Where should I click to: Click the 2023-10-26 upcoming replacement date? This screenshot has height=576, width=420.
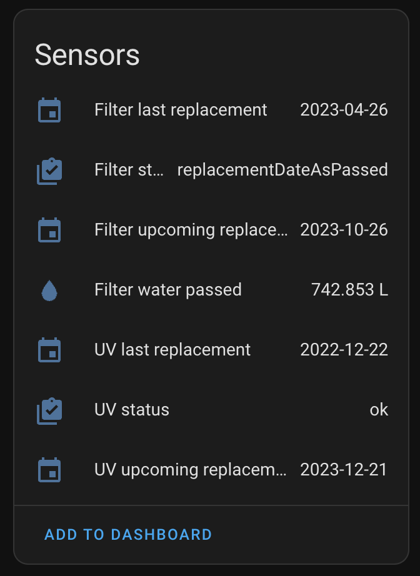344,229
